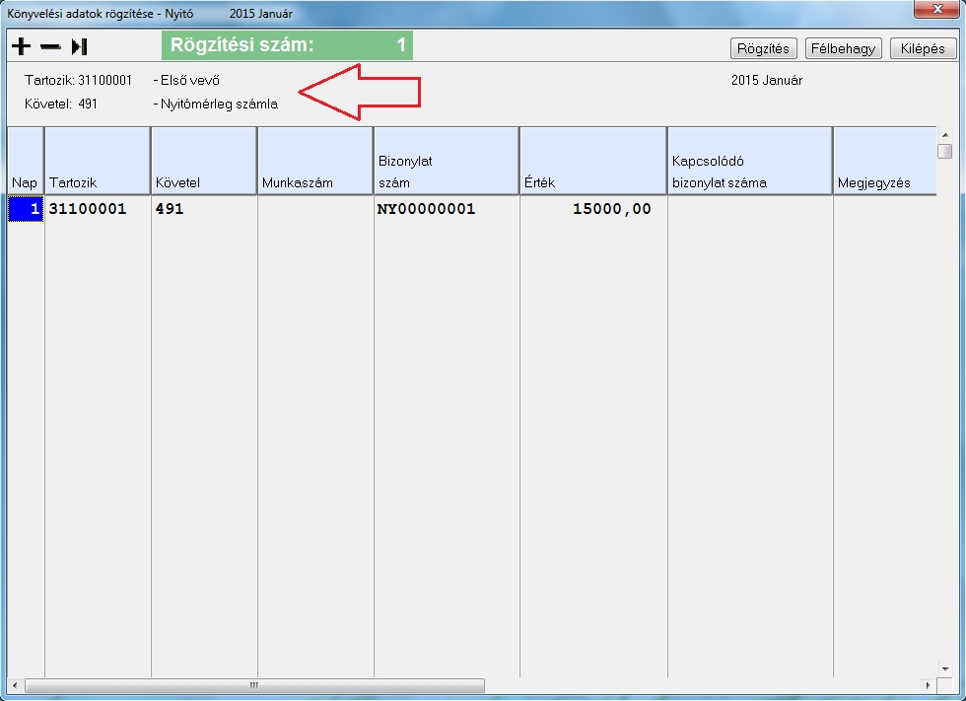The height and width of the screenshot is (701, 966).
Task: Select the Érték cell 15000,00
Action: pos(592,209)
